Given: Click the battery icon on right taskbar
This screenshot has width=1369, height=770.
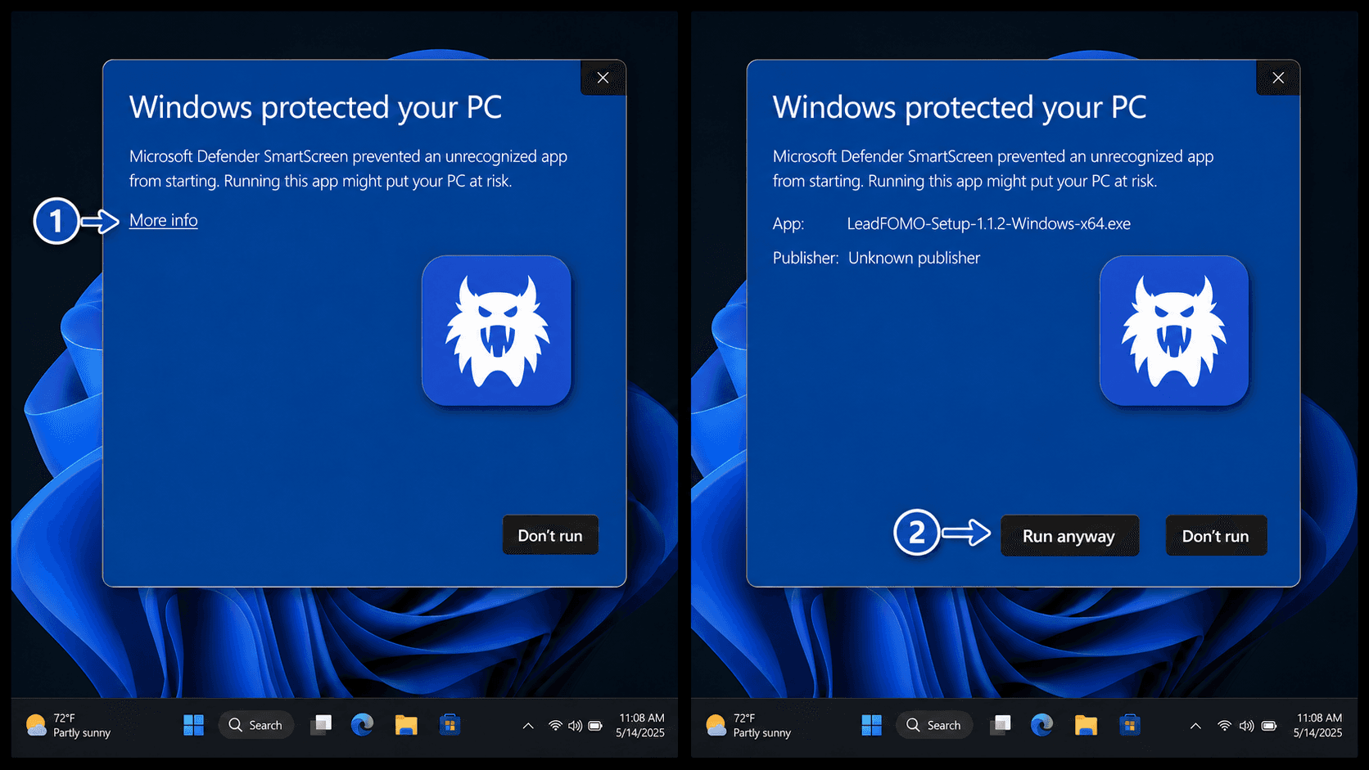Looking at the screenshot, I should [1269, 726].
